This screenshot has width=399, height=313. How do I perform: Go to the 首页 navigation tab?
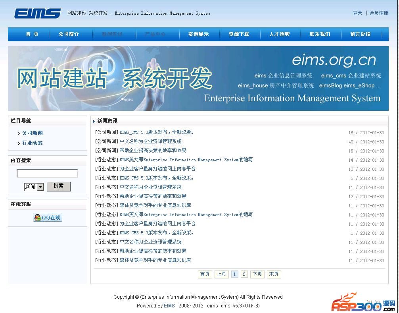tap(32, 34)
